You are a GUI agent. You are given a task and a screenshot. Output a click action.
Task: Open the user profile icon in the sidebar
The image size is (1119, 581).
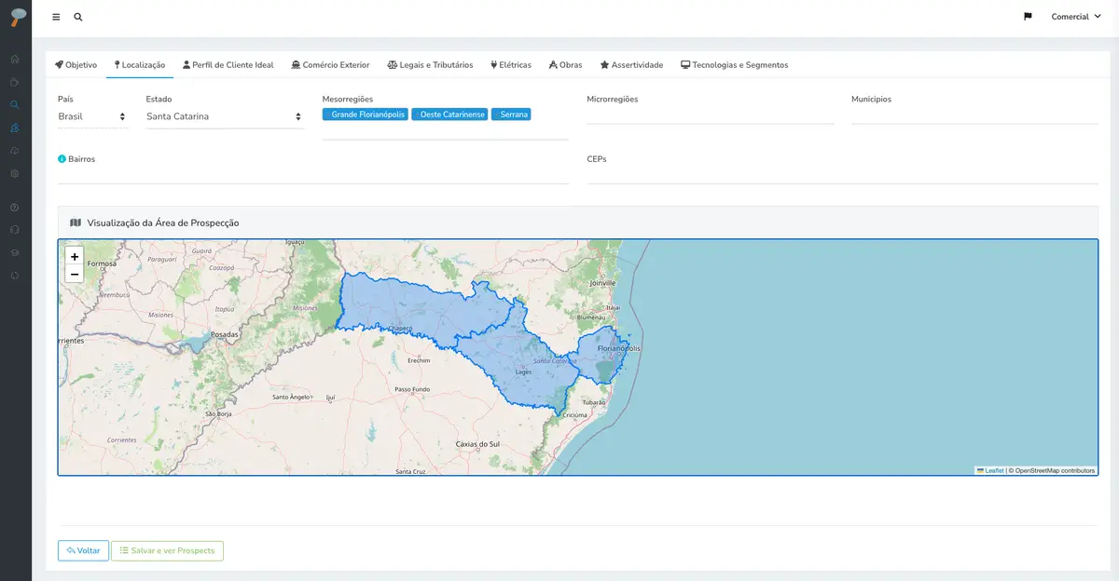pyautogui.click(x=15, y=128)
